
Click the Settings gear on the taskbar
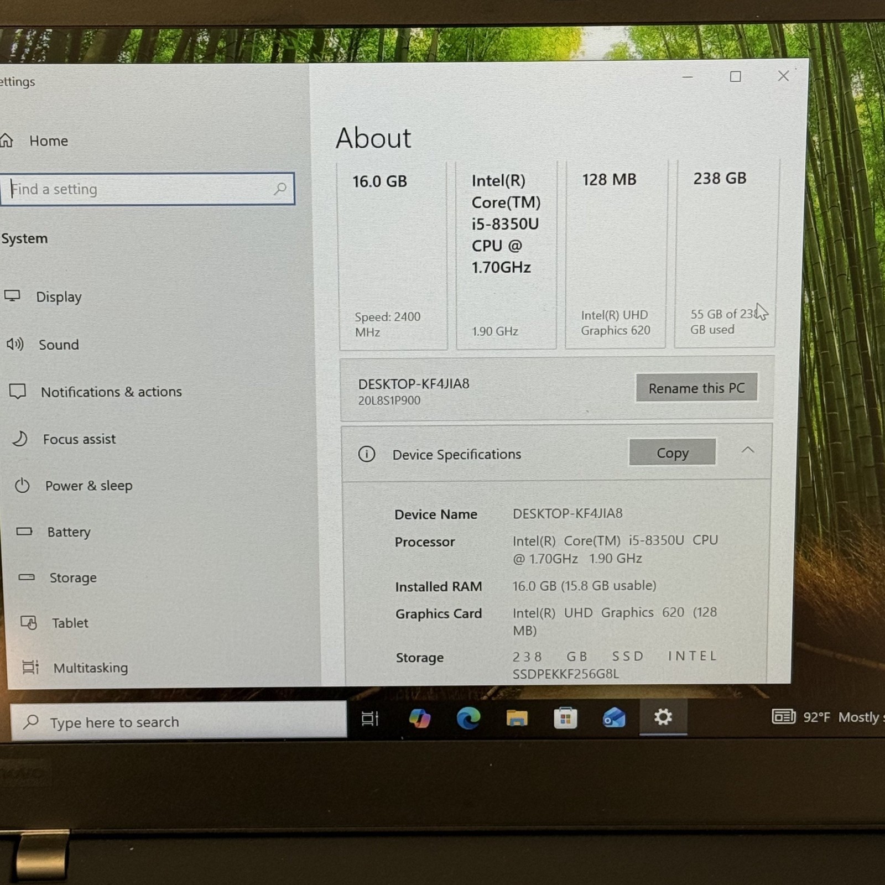point(663,717)
